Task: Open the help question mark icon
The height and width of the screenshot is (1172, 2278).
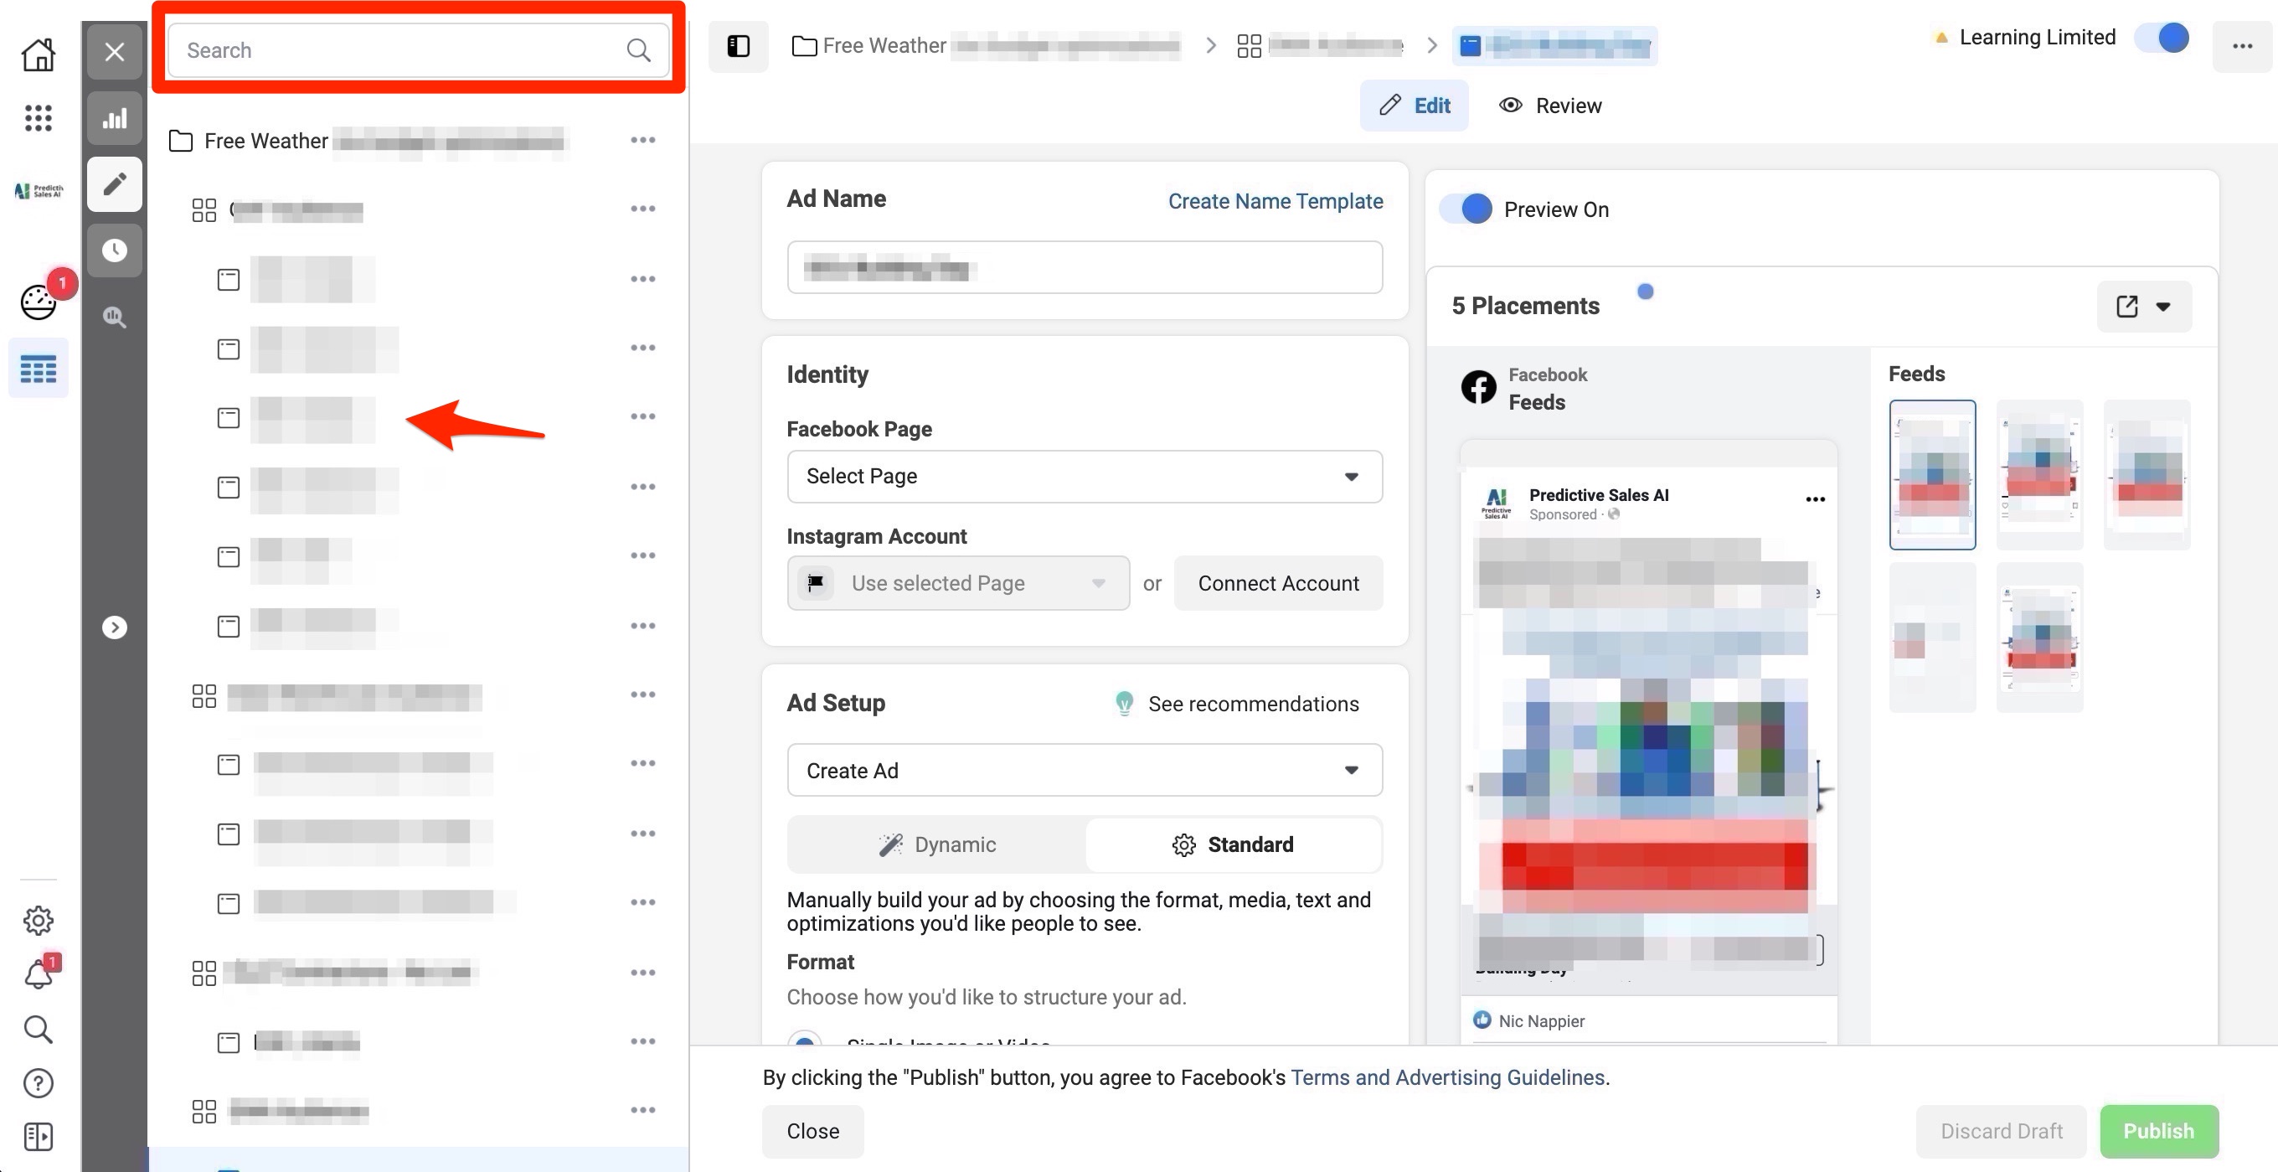Action: [38, 1082]
